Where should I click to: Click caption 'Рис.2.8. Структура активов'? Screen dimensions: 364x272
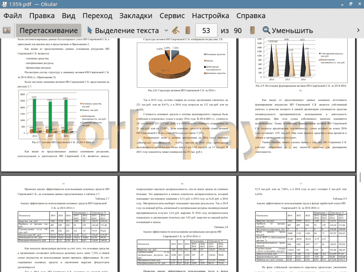coord(182,91)
